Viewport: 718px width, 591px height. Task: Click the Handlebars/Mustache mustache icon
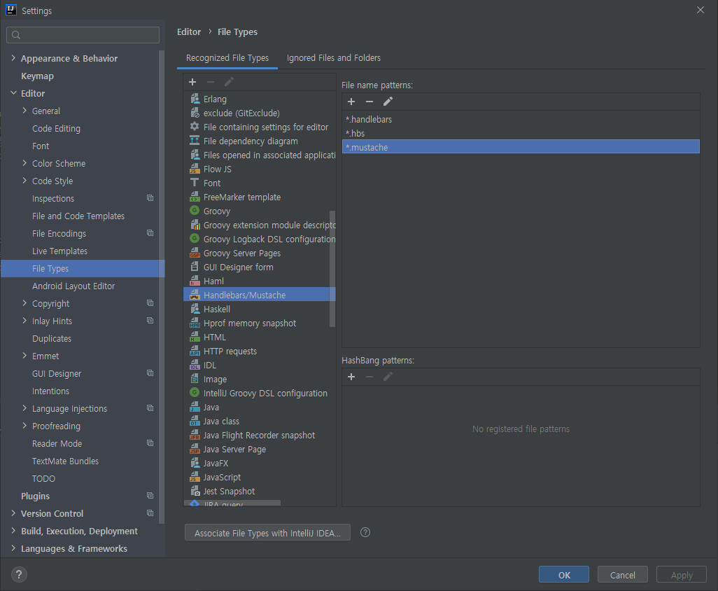[195, 295]
